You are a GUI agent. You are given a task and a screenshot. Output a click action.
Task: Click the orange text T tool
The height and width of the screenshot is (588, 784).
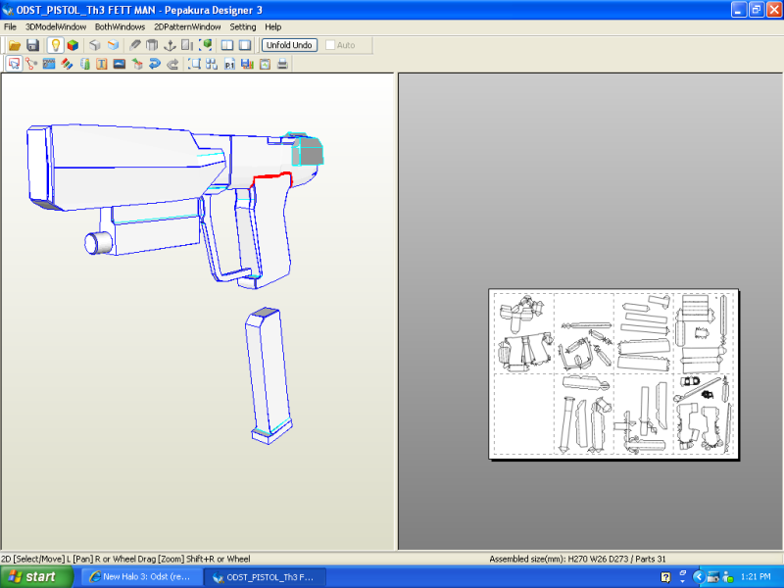coord(101,64)
